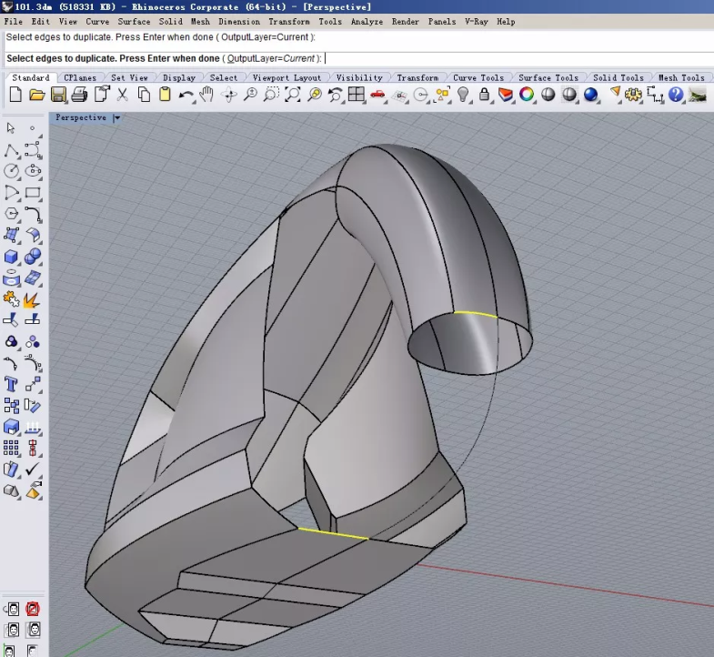Open the Print toolbar icon
714x657 pixels.
pos(80,95)
